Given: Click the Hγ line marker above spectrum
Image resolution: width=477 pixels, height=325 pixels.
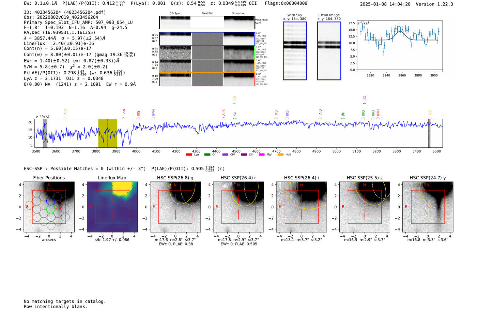Looking at the screenshot, I should tap(235, 115).
